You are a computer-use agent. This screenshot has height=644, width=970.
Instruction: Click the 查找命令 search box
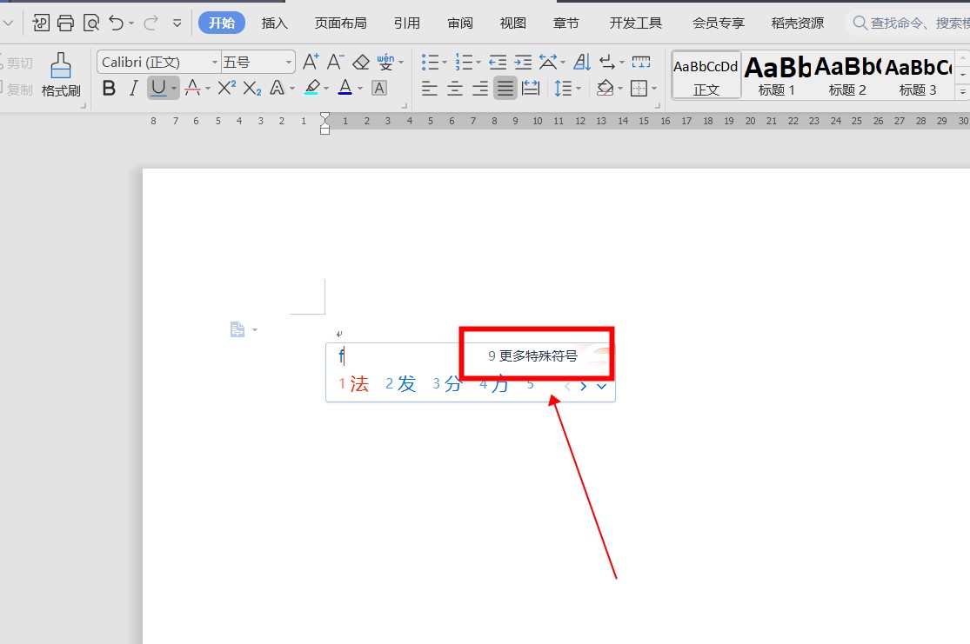click(x=909, y=23)
